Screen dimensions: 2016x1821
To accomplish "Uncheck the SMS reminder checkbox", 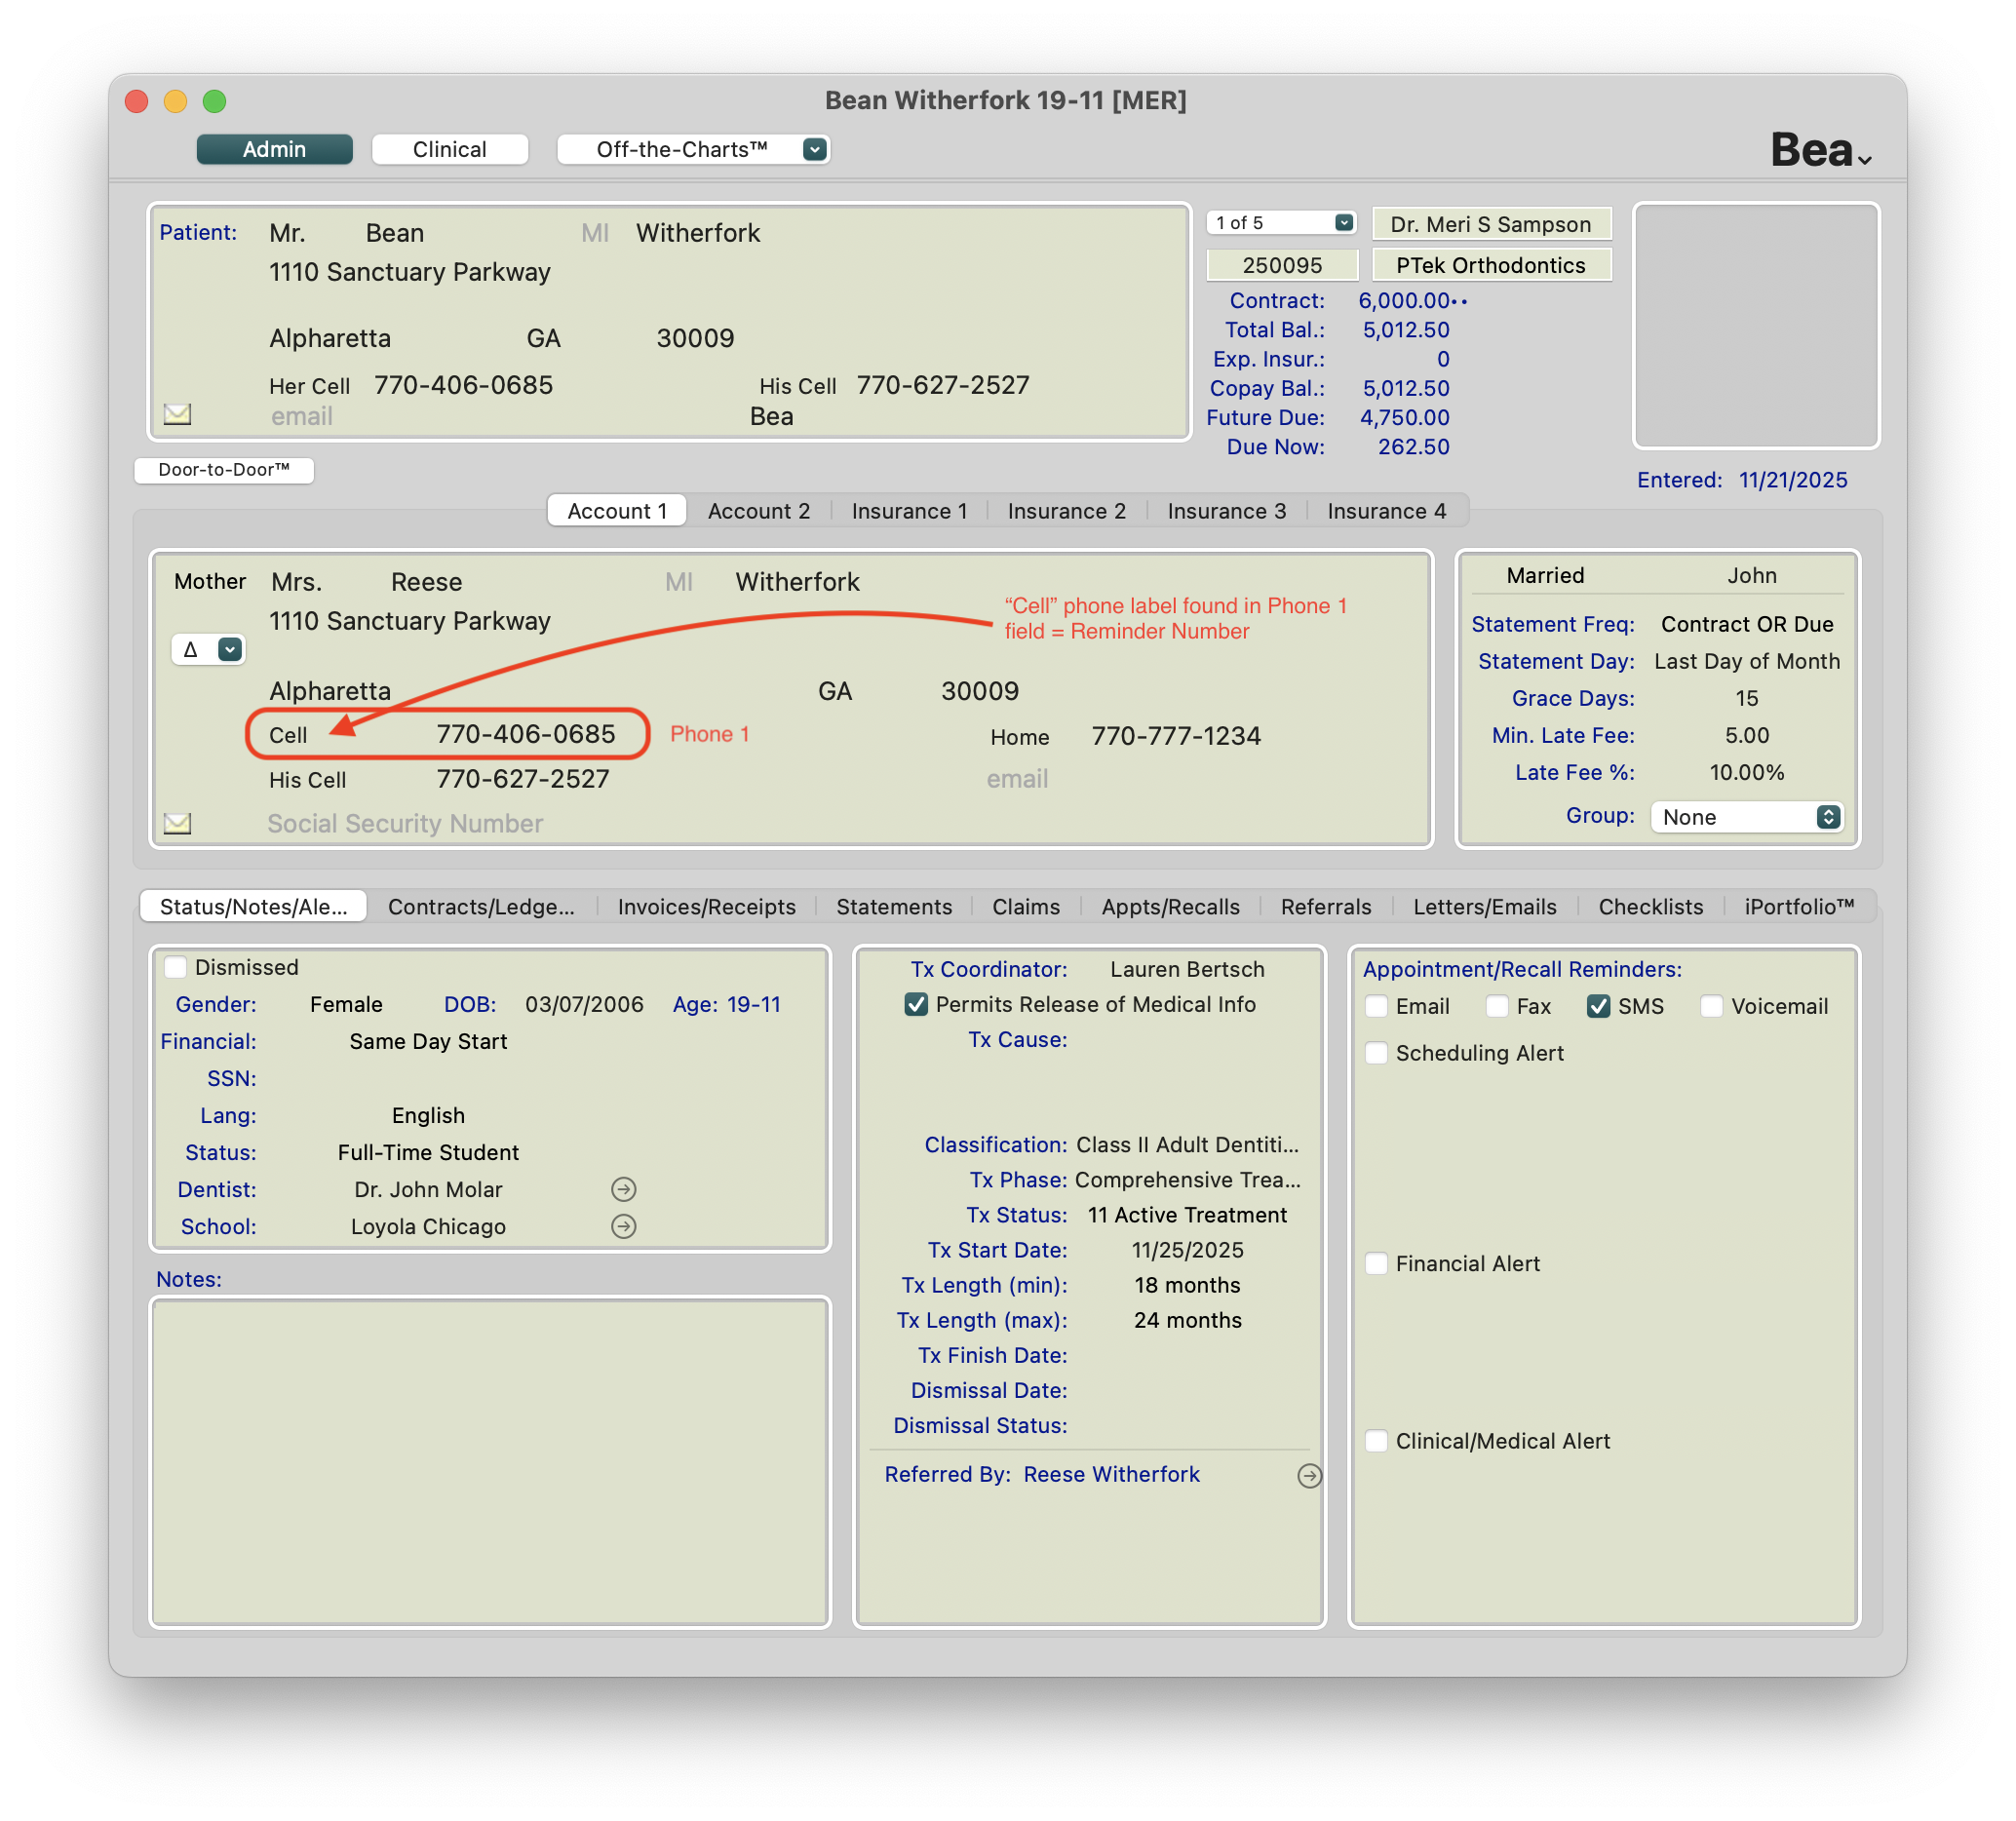I will [1597, 1006].
